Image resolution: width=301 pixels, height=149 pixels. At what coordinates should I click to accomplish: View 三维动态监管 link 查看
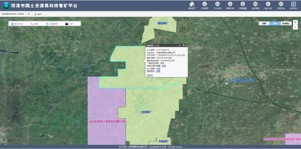pyautogui.click(x=162, y=63)
